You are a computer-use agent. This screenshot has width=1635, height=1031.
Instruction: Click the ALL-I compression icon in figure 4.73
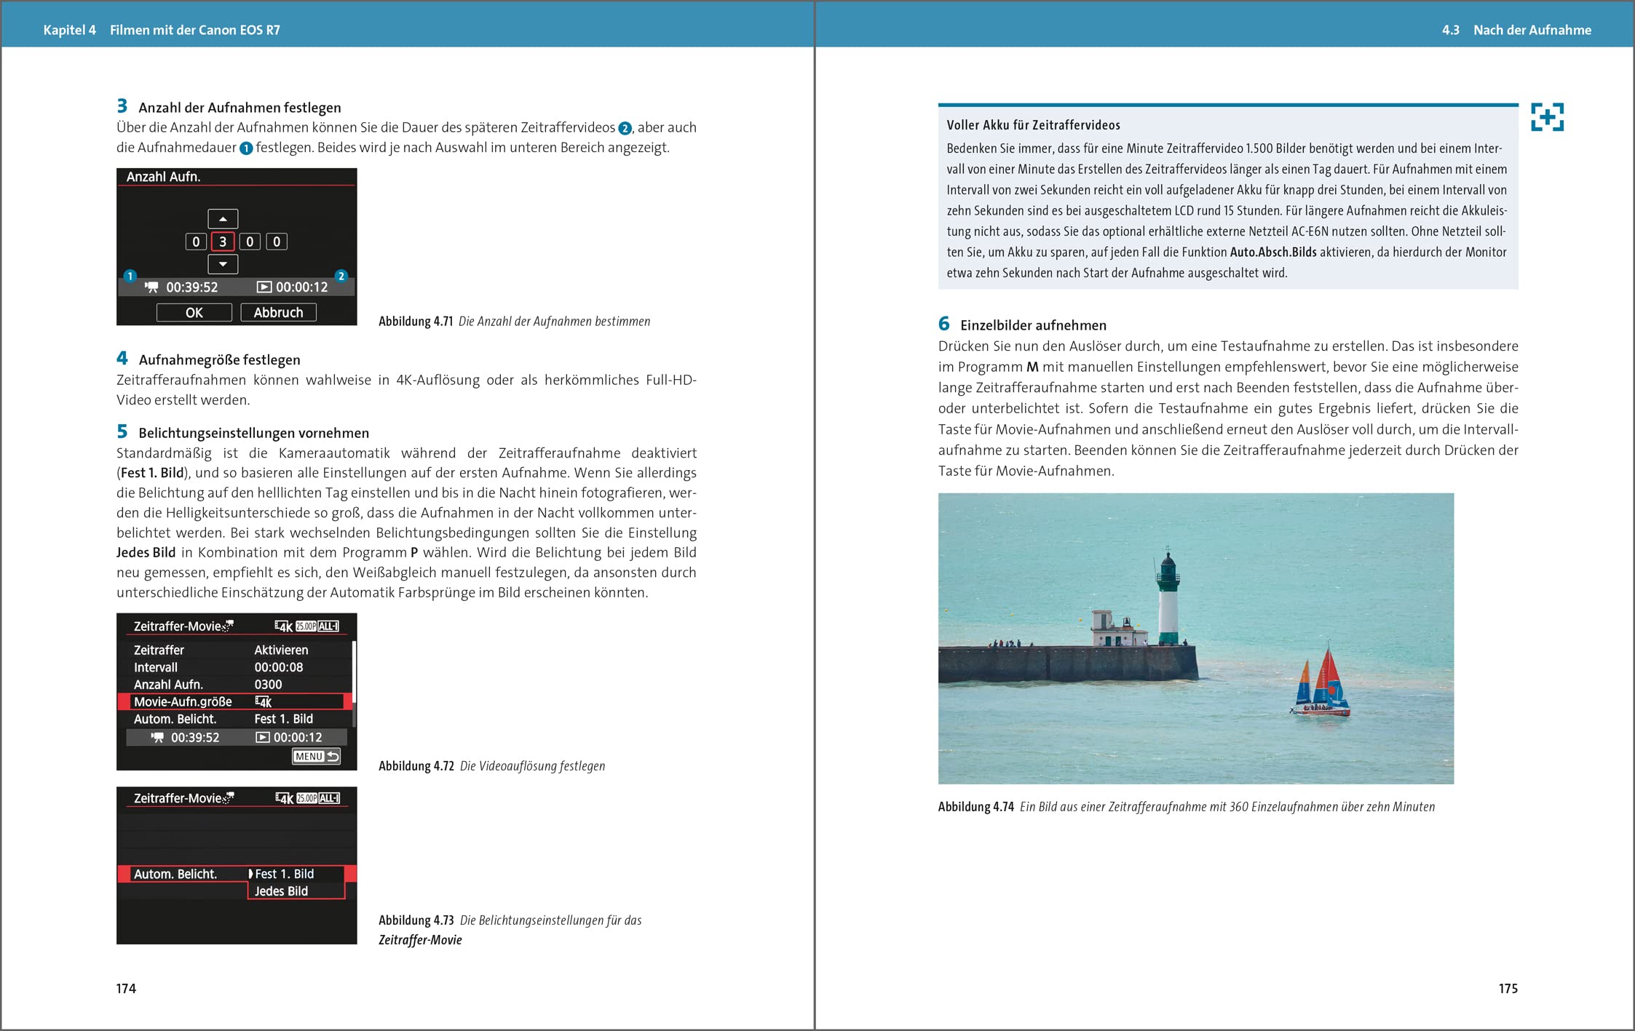click(x=329, y=798)
